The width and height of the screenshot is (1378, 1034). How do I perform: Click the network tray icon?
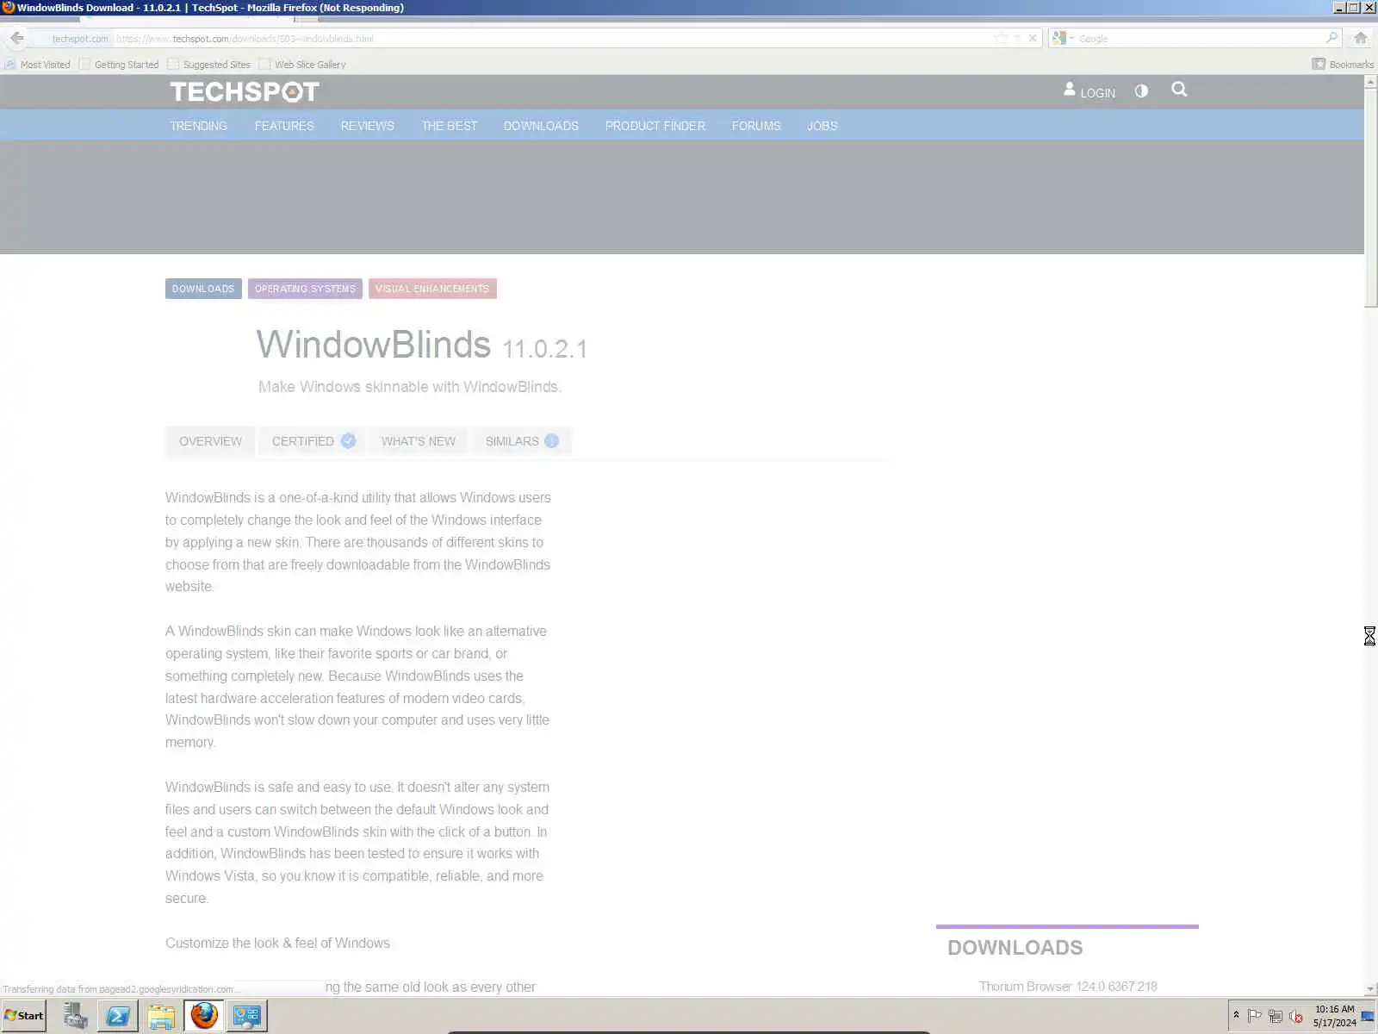[1276, 1016]
